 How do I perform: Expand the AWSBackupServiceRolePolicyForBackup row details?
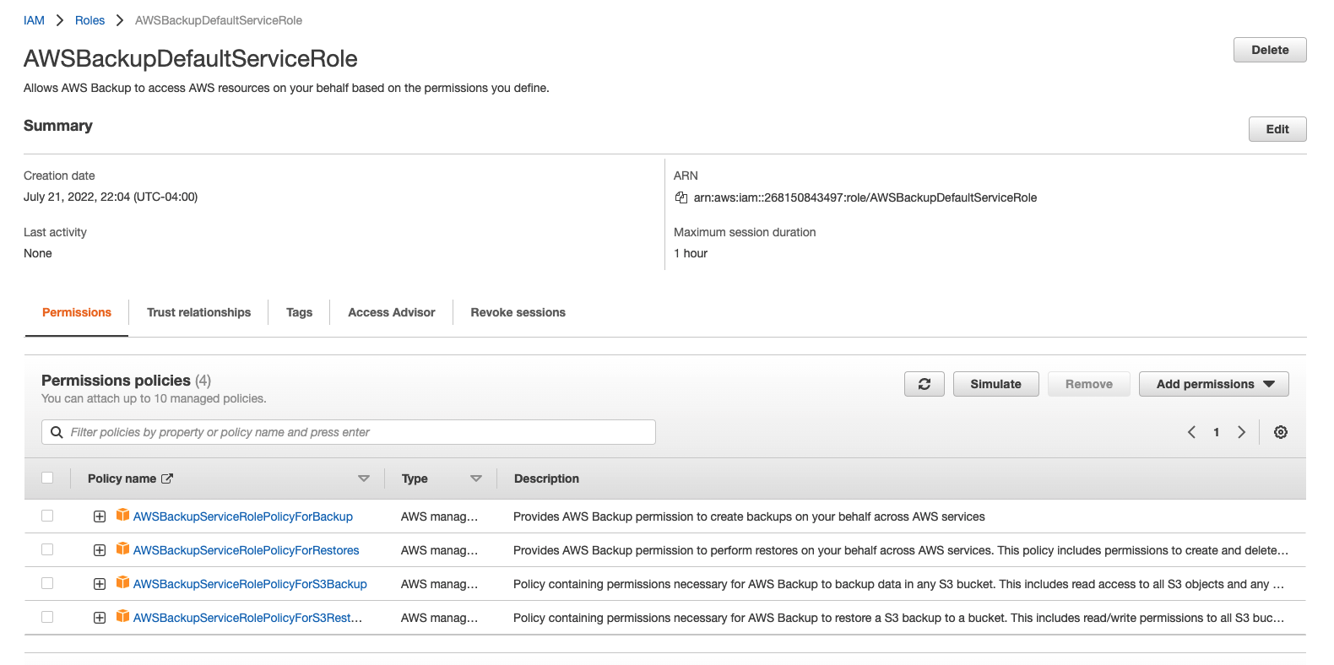click(x=100, y=516)
